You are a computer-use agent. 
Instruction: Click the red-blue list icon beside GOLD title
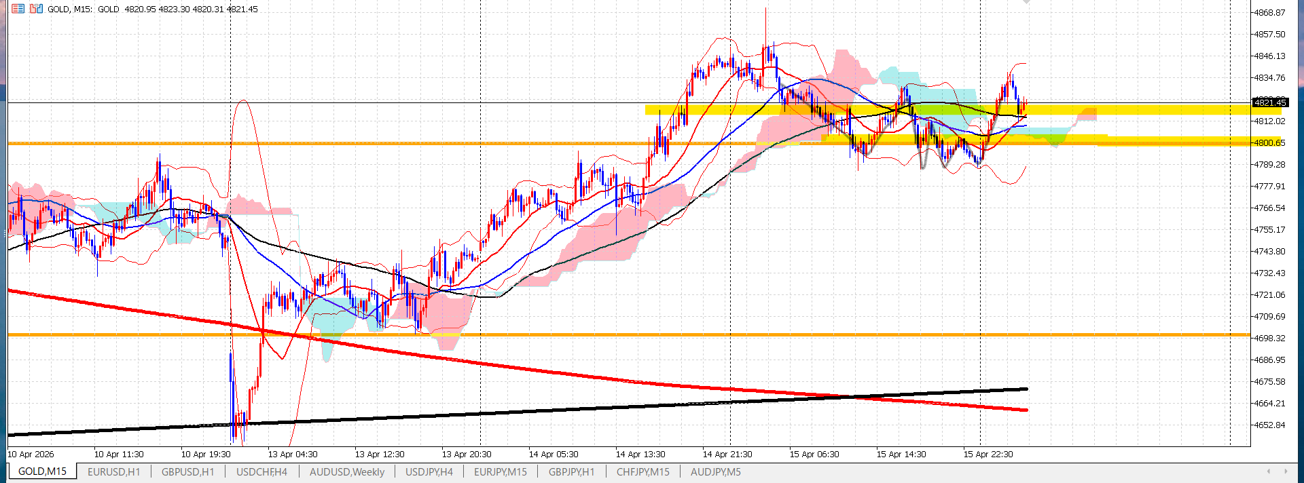coord(18,9)
